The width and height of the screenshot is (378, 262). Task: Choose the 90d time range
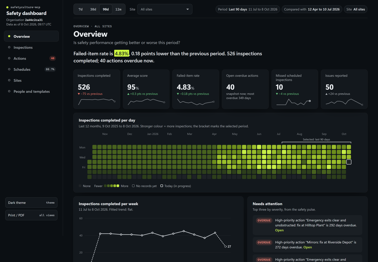point(106,9)
